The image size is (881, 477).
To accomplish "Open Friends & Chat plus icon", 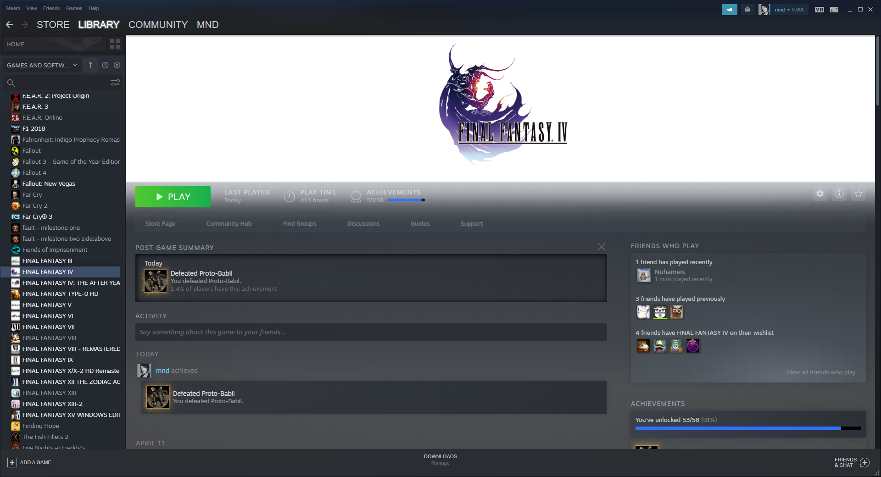I will pos(864,462).
